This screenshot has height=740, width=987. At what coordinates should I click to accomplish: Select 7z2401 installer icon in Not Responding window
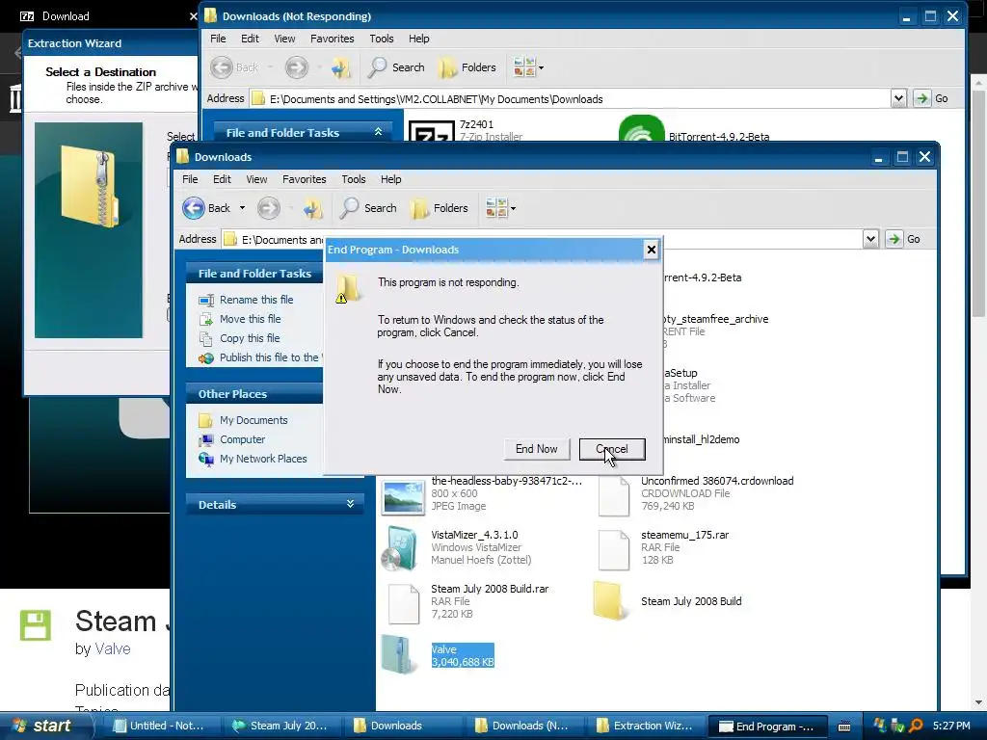pos(431,131)
